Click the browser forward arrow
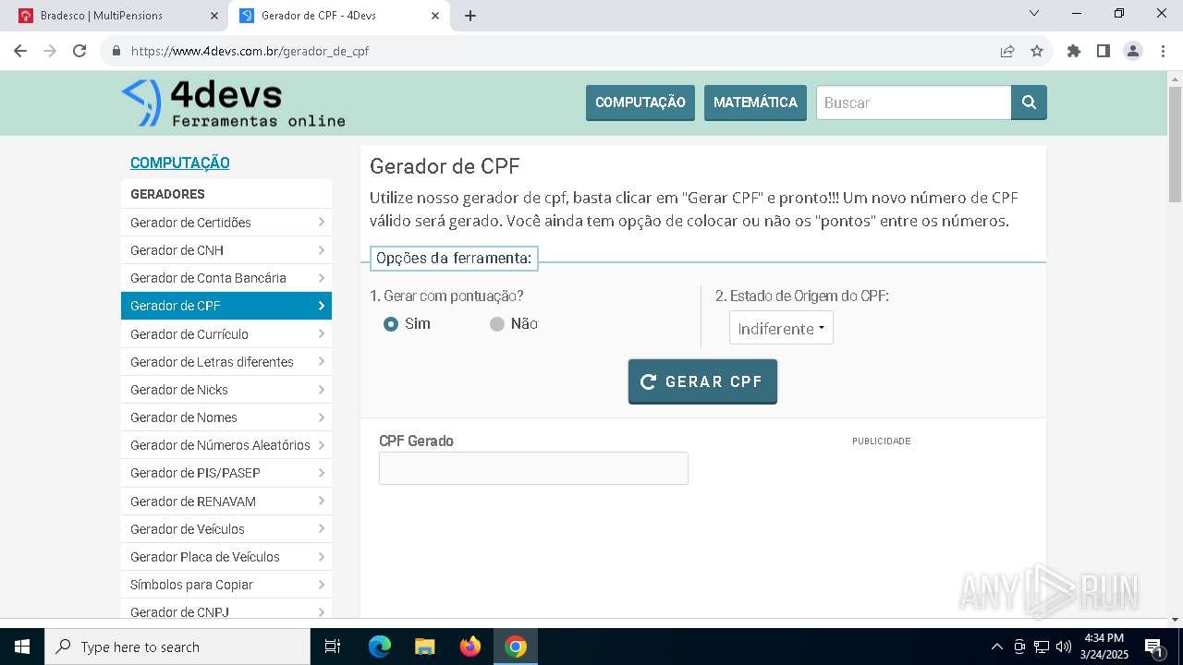Screen dimensions: 1183x665 [50, 51]
